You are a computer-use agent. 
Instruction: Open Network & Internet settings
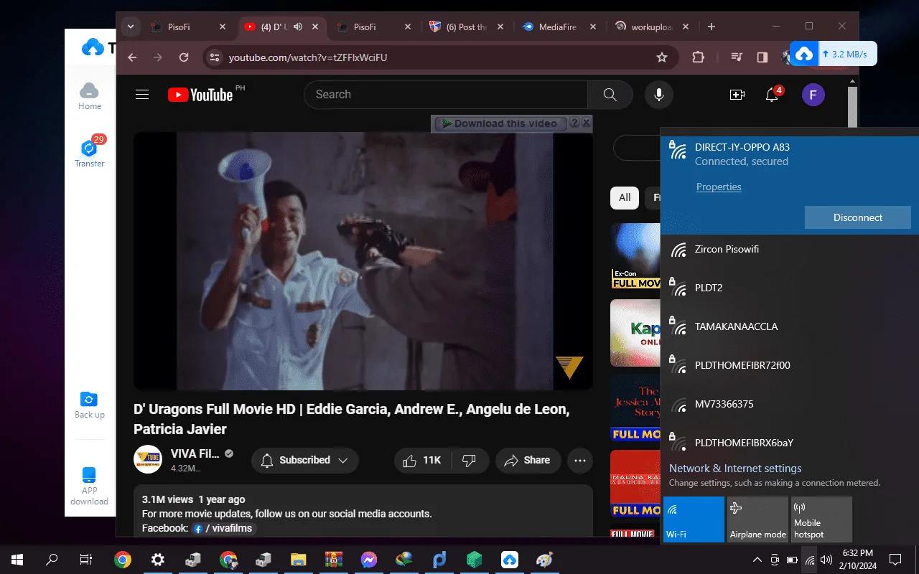735,469
